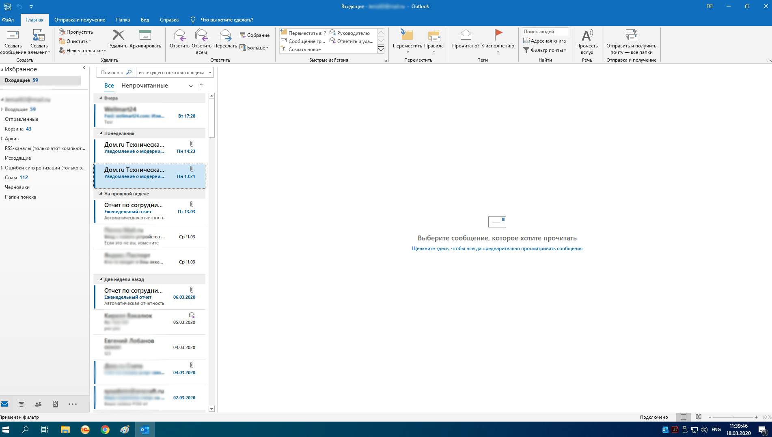Click the People search (Поиск людей) field
This screenshot has width=772, height=437.
[x=544, y=32]
